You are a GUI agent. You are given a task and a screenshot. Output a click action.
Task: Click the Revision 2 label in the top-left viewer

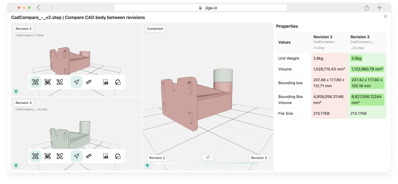(24, 29)
